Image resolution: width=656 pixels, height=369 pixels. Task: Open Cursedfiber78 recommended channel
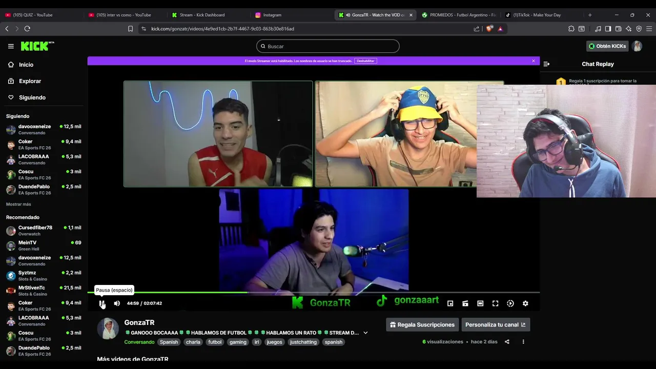click(x=44, y=231)
